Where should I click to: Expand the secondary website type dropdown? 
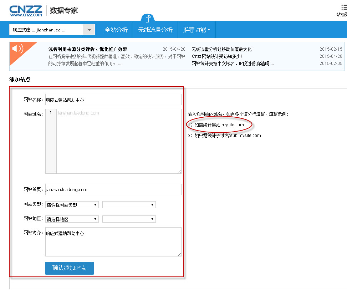click(x=129, y=204)
